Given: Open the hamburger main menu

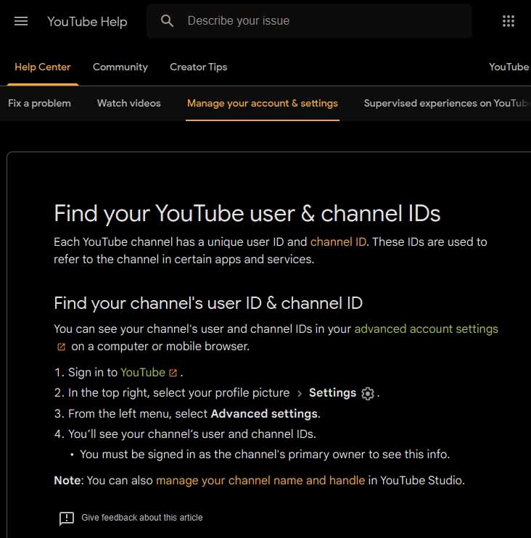Looking at the screenshot, I should pyautogui.click(x=21, y=21).
